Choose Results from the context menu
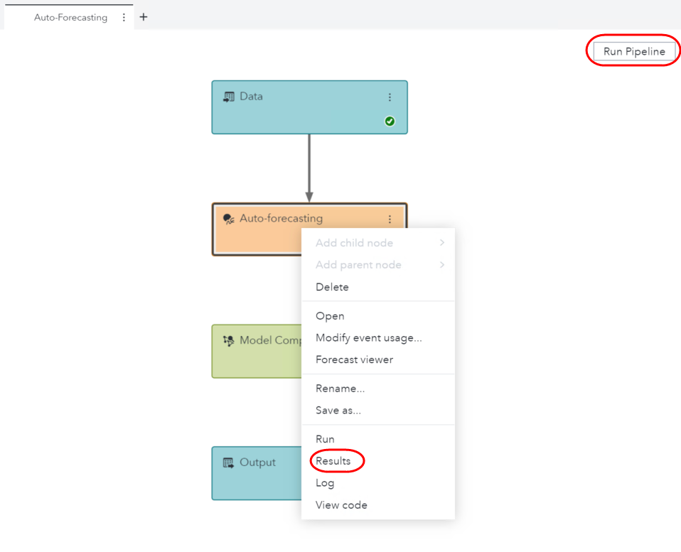 tap(333, 461)
